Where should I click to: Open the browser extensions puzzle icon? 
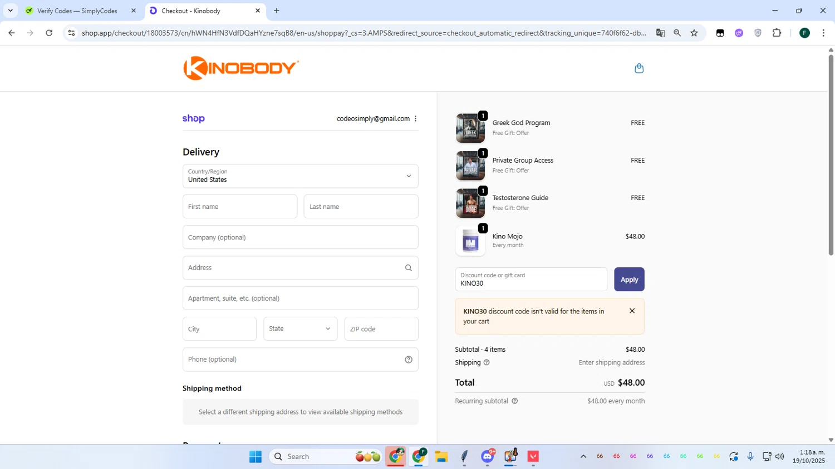pos(777,33)
